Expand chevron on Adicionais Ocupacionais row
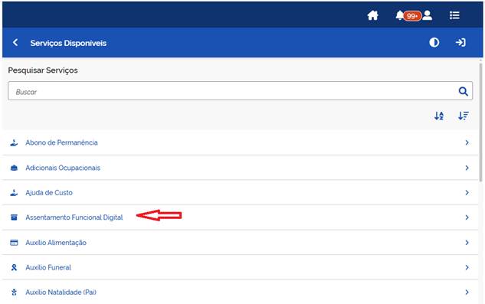The image size is (485, 304). pyautogui.click(x=467, y=168)
